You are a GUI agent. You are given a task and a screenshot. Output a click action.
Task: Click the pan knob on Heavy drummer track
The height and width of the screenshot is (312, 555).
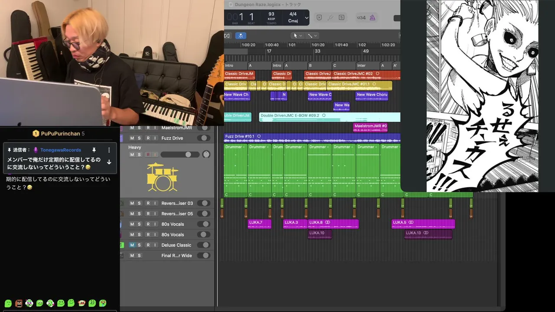206,154
